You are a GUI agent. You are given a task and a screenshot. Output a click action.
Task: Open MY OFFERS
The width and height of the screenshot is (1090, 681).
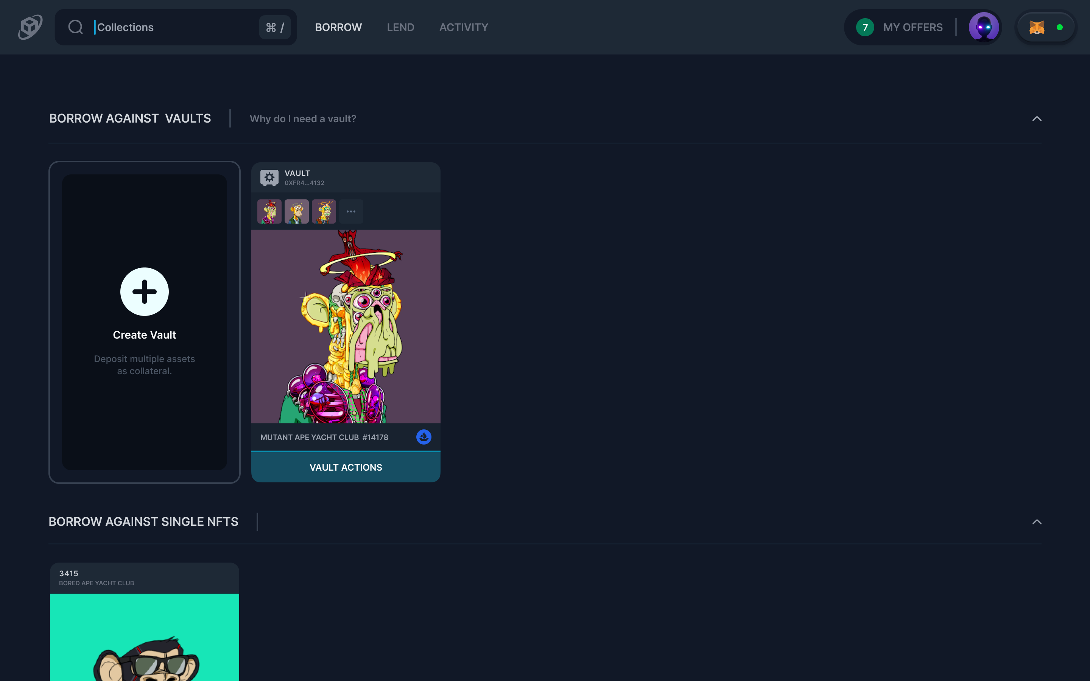[912, 28]
